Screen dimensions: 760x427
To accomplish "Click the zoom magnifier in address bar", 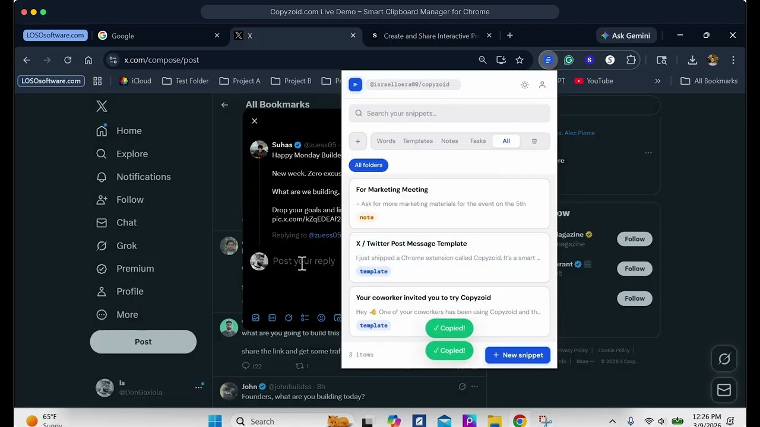I will pyautogui.click(x=483, y=60).
